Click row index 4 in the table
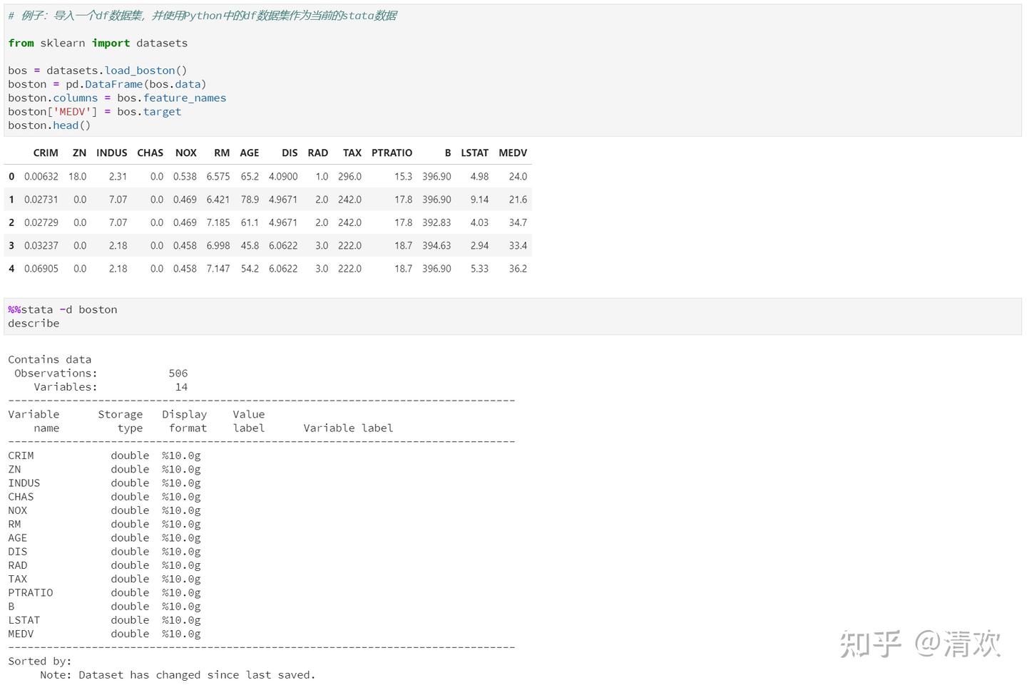 [x=11, y=268]
